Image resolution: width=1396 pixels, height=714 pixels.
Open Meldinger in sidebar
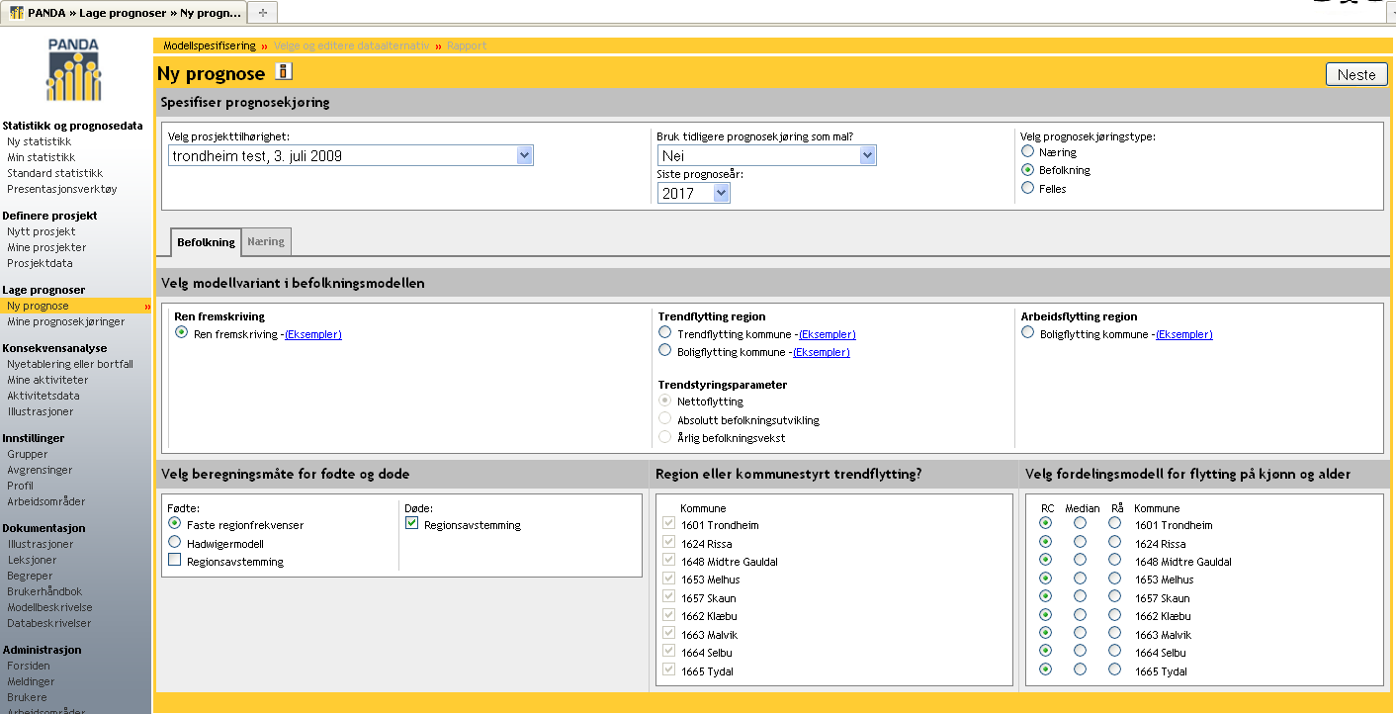(31, 681)
